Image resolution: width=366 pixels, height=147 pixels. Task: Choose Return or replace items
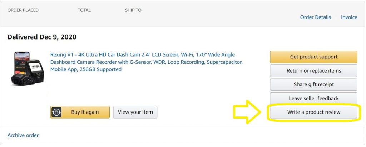click(313, 70)
